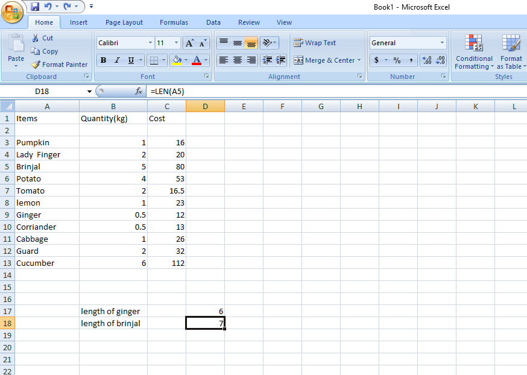Open Font dialog launcher
The width and height of the screenshot is (527, 375).
click(207, 77)
